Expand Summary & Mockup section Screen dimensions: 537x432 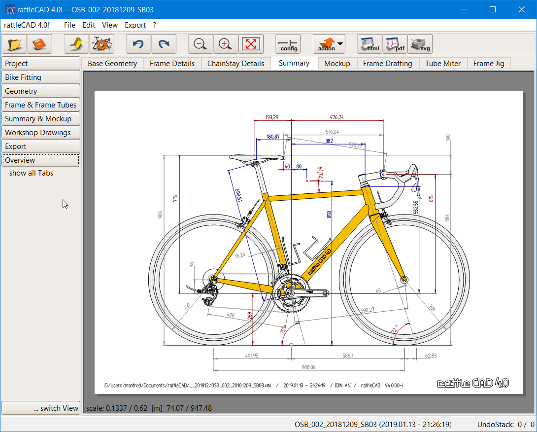pos(41,119)
